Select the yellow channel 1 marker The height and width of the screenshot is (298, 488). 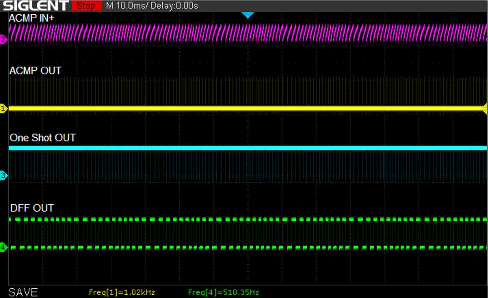[x=4, y=109]
